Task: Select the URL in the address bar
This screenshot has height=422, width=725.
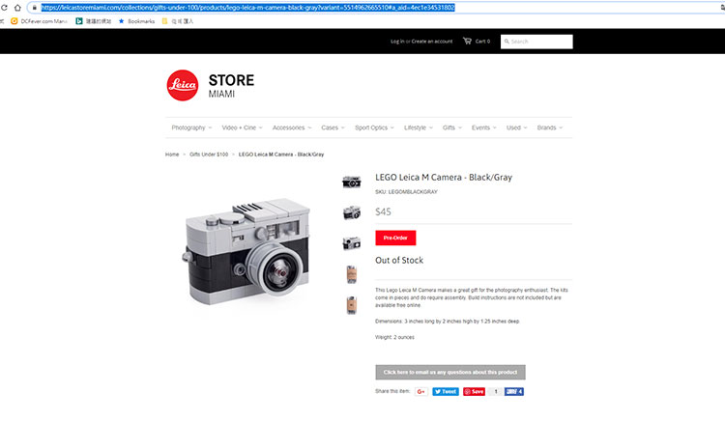Action: point(247,8)
